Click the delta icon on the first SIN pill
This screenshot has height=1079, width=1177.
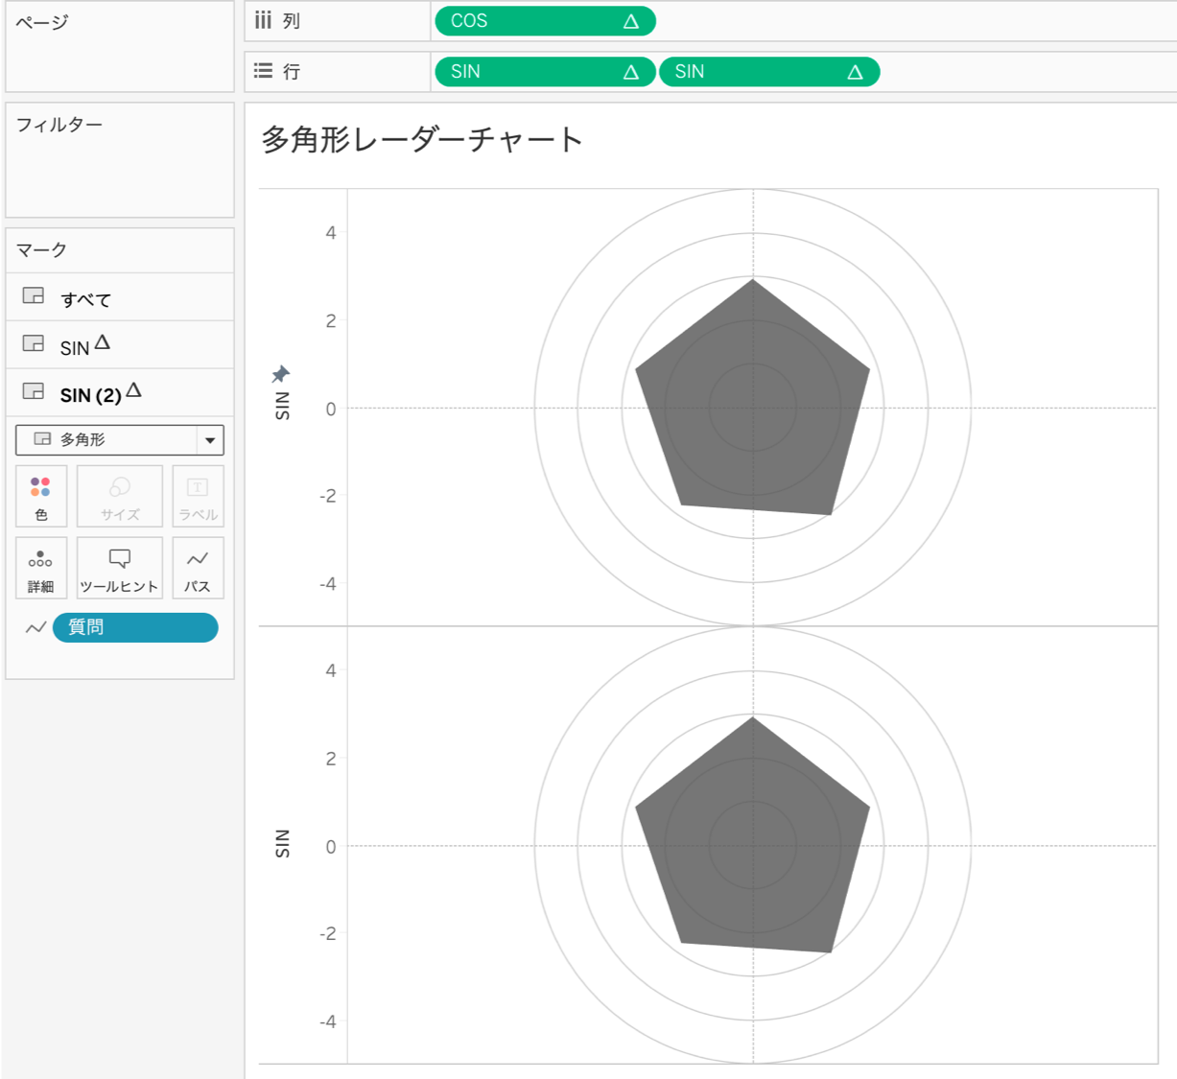coord(630,72)
